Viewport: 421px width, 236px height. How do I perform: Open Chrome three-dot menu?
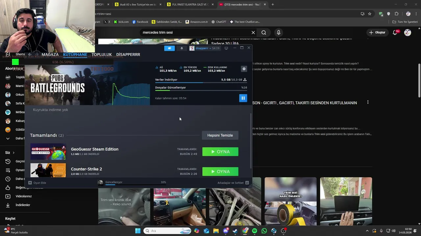tap(415, 14)
